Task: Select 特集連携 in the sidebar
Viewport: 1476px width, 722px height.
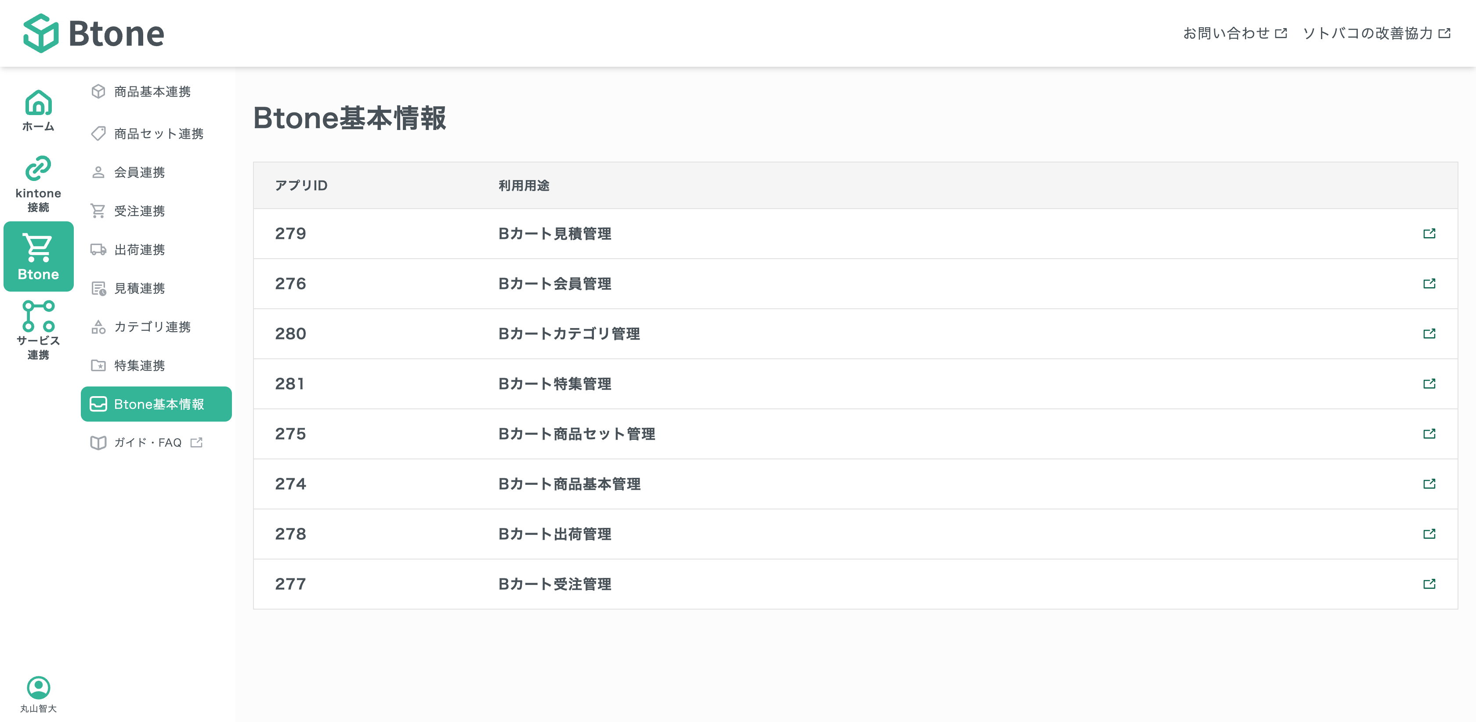Action: coord(140,365)
